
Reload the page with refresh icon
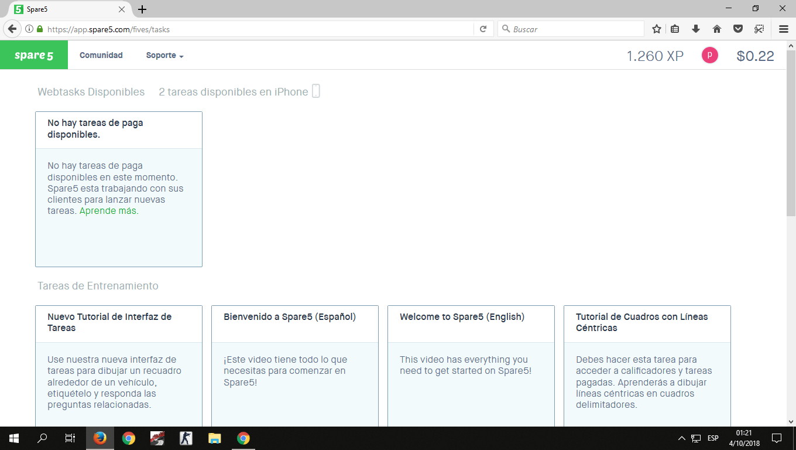483,29
